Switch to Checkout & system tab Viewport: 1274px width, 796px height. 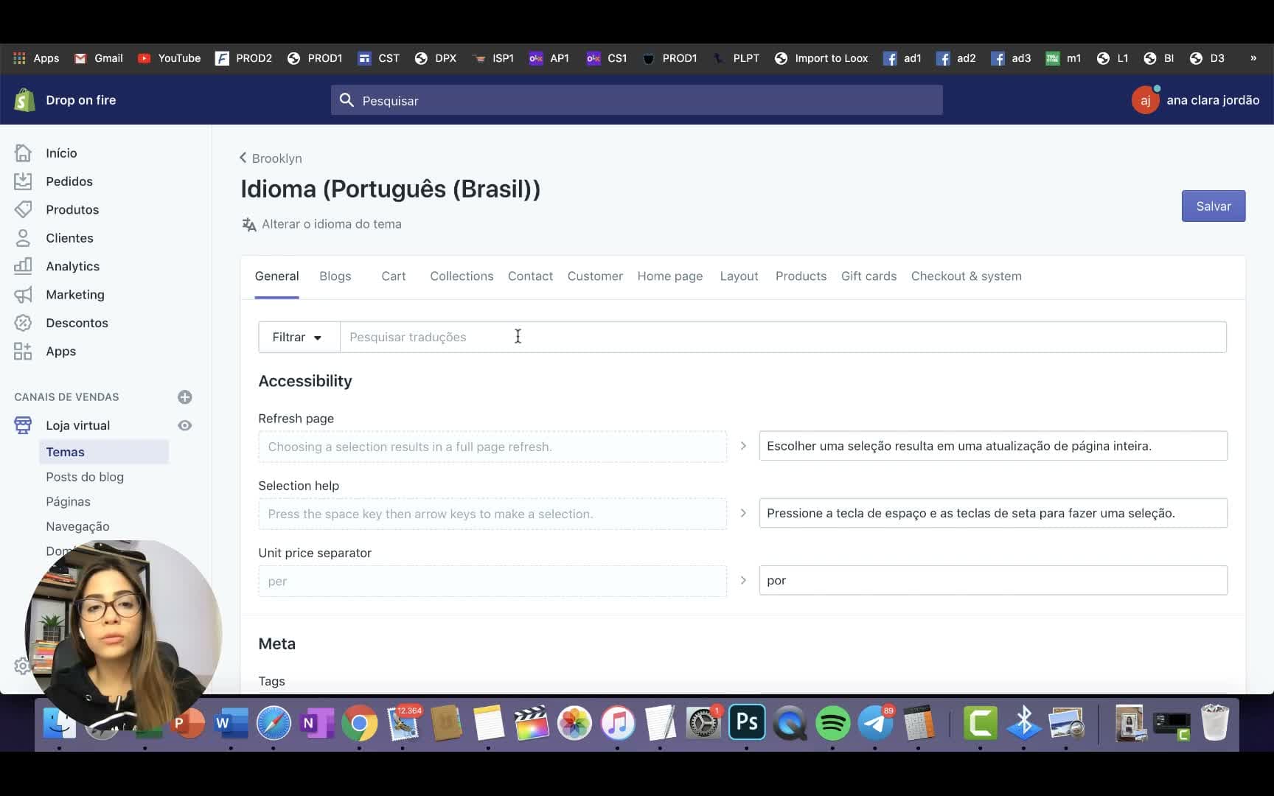pos(966,276)
